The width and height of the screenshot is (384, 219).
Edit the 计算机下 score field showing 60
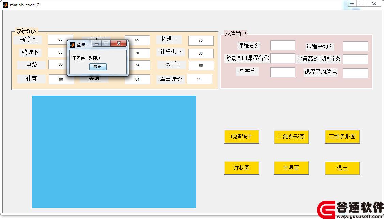[x=201, y=53]
